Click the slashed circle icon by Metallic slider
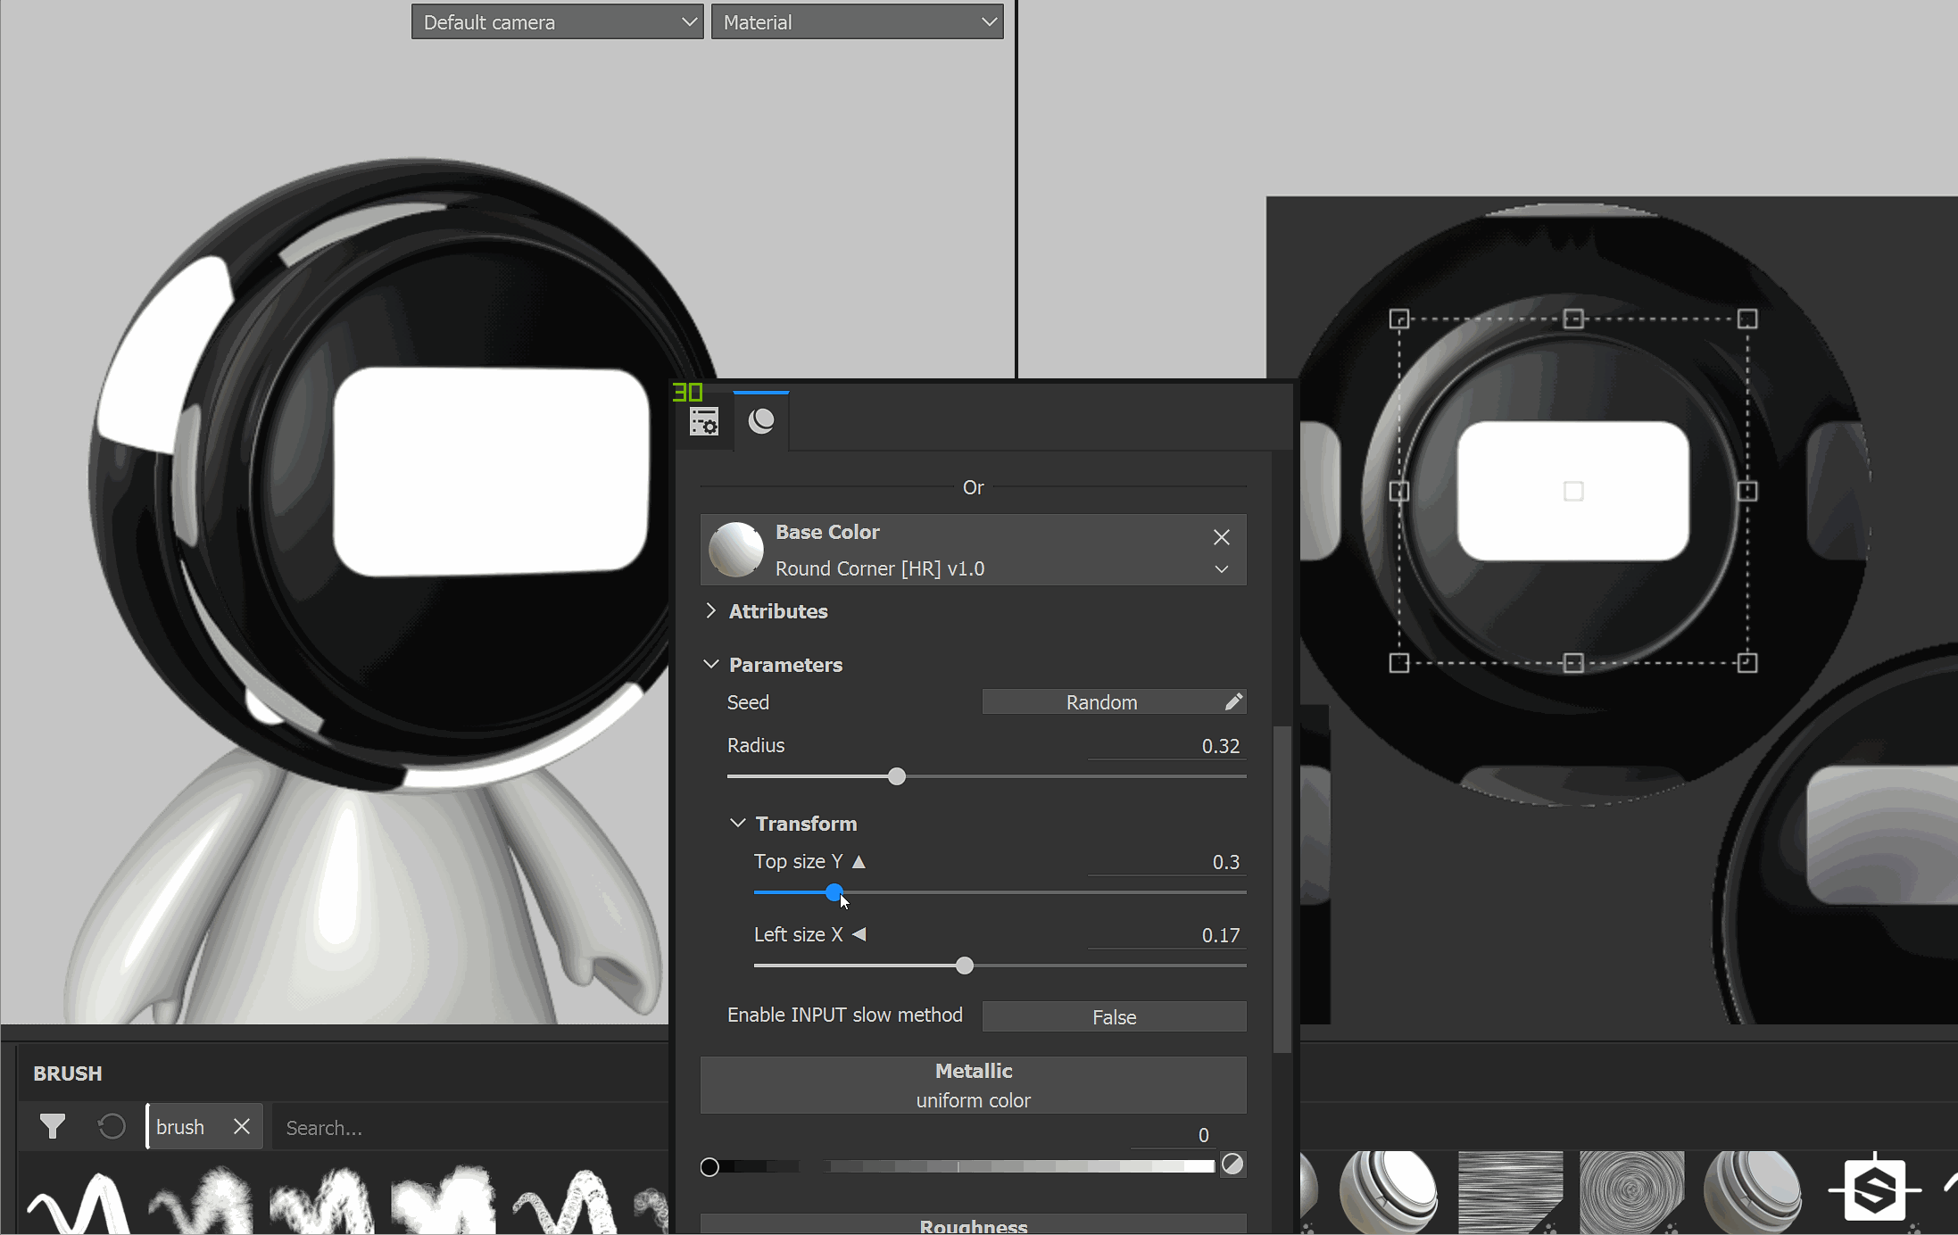The height and width of the screenshot is (1235, 1958). tap(1232, 1165)
